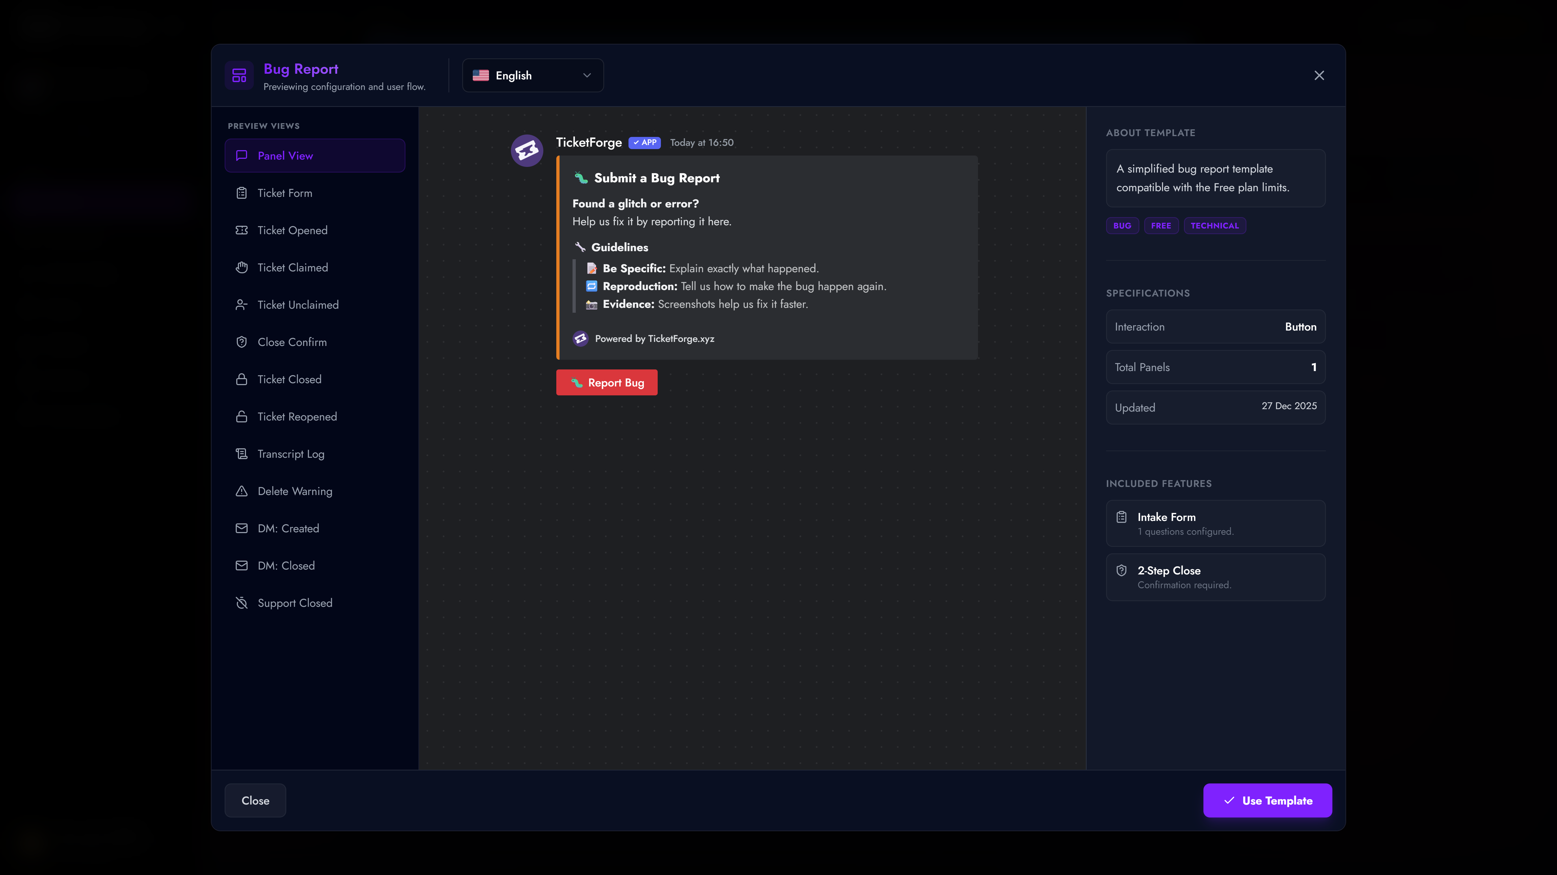Open the Close Confirm shield icon

click(x=242, y=342)
